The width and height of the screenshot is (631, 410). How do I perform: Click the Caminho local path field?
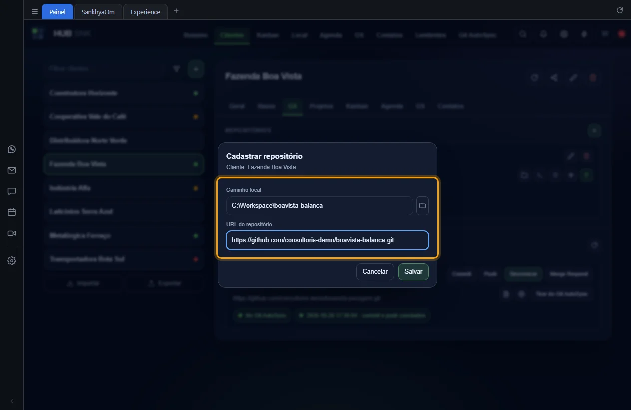pyautogui.click(x=319, y=206)
